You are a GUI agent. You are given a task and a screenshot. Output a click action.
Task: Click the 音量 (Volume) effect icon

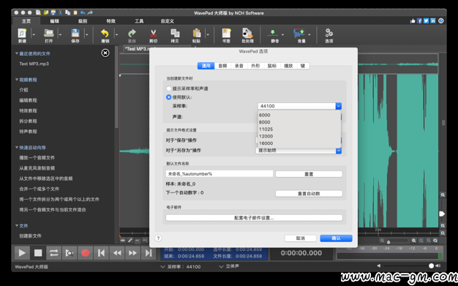[299, 33]
